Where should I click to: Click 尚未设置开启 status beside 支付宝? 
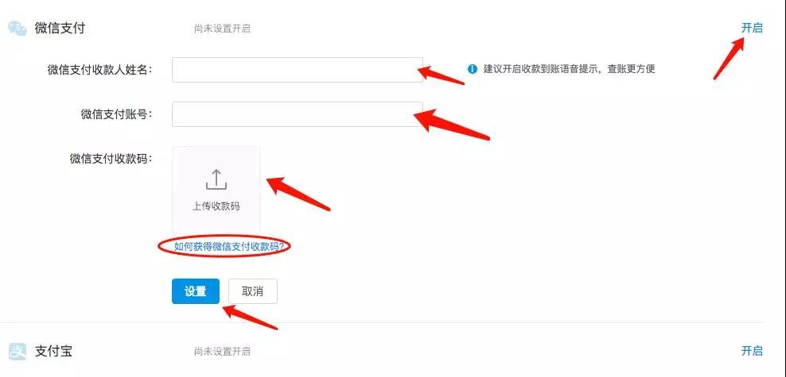222,352
